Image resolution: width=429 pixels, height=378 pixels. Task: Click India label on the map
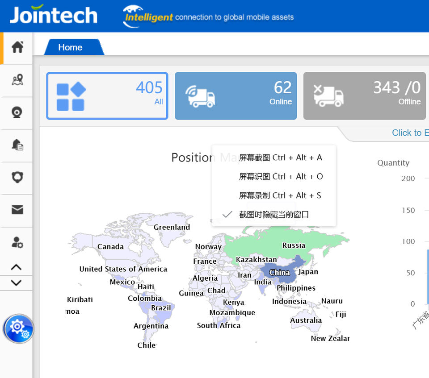(263, 282)
